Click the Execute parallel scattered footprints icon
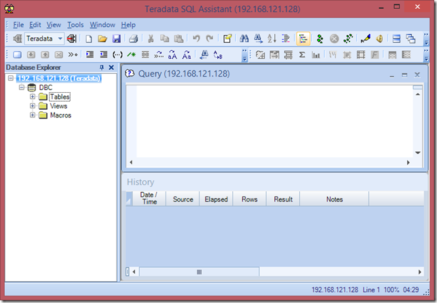The image size is (437, 303). point(348,39)
